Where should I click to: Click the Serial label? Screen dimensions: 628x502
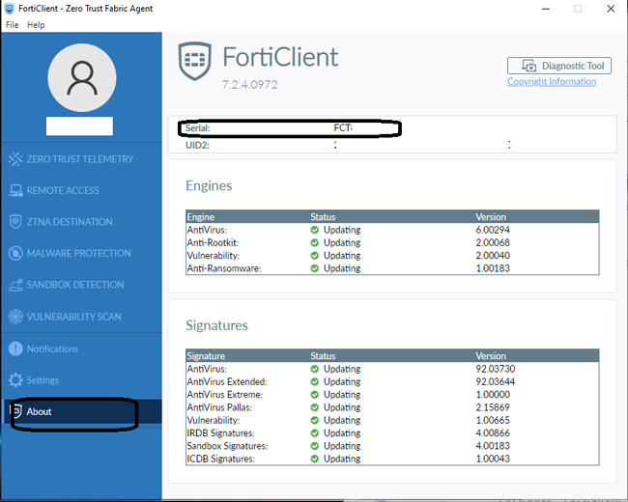tap(197, 128)
